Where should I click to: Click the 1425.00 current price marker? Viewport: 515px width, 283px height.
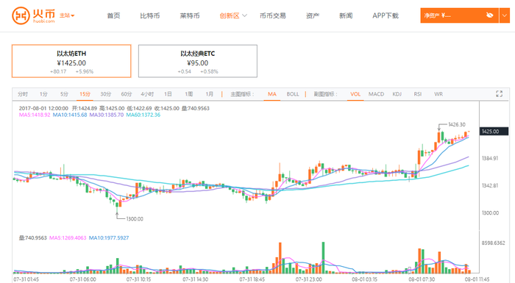[494, 132]
